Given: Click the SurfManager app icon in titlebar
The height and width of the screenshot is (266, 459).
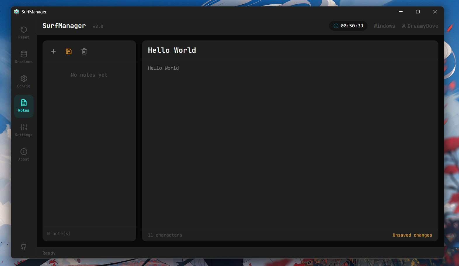Looking at the screenshot, I should (x=17, y=12).
